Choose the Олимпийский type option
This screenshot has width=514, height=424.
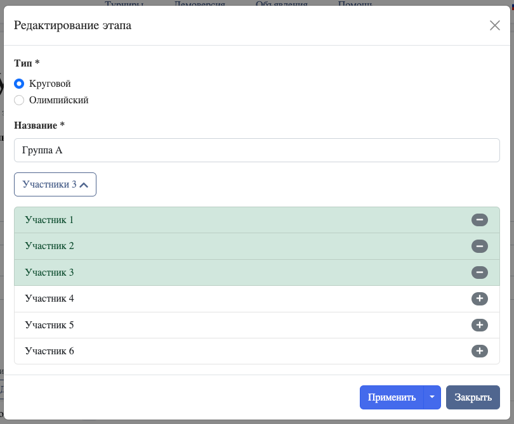[19, 100]
